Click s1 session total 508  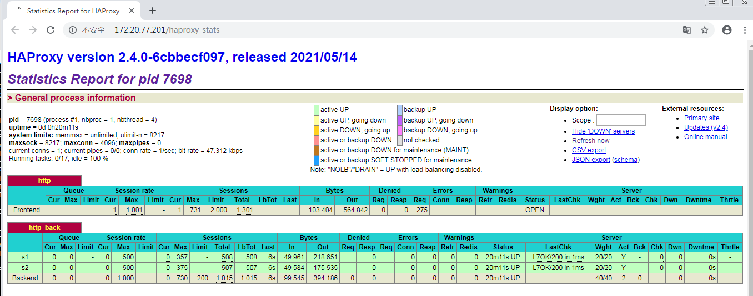(227, 257)
